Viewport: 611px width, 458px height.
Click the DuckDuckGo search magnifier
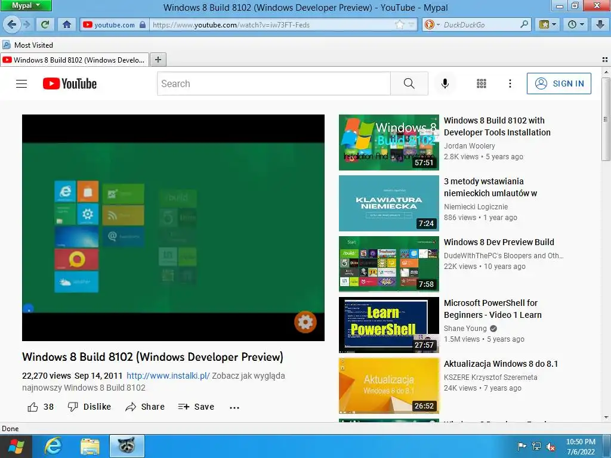(x=524, y=25)
